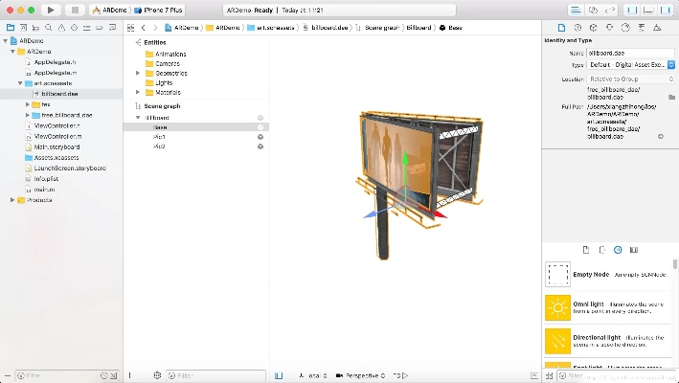Screen dimensions: 679x383
Task: Click the Run (play) button
Action: point(51,10)
